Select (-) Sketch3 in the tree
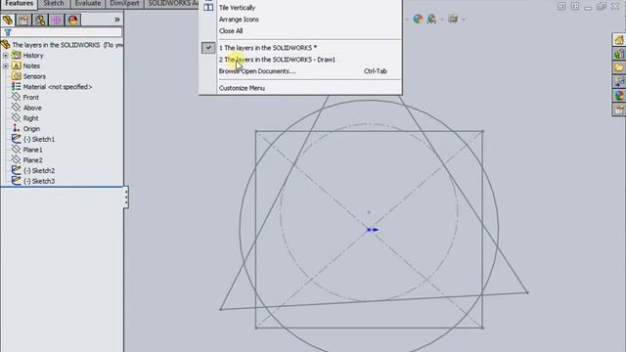626x352 pixels. coord(39,181)
